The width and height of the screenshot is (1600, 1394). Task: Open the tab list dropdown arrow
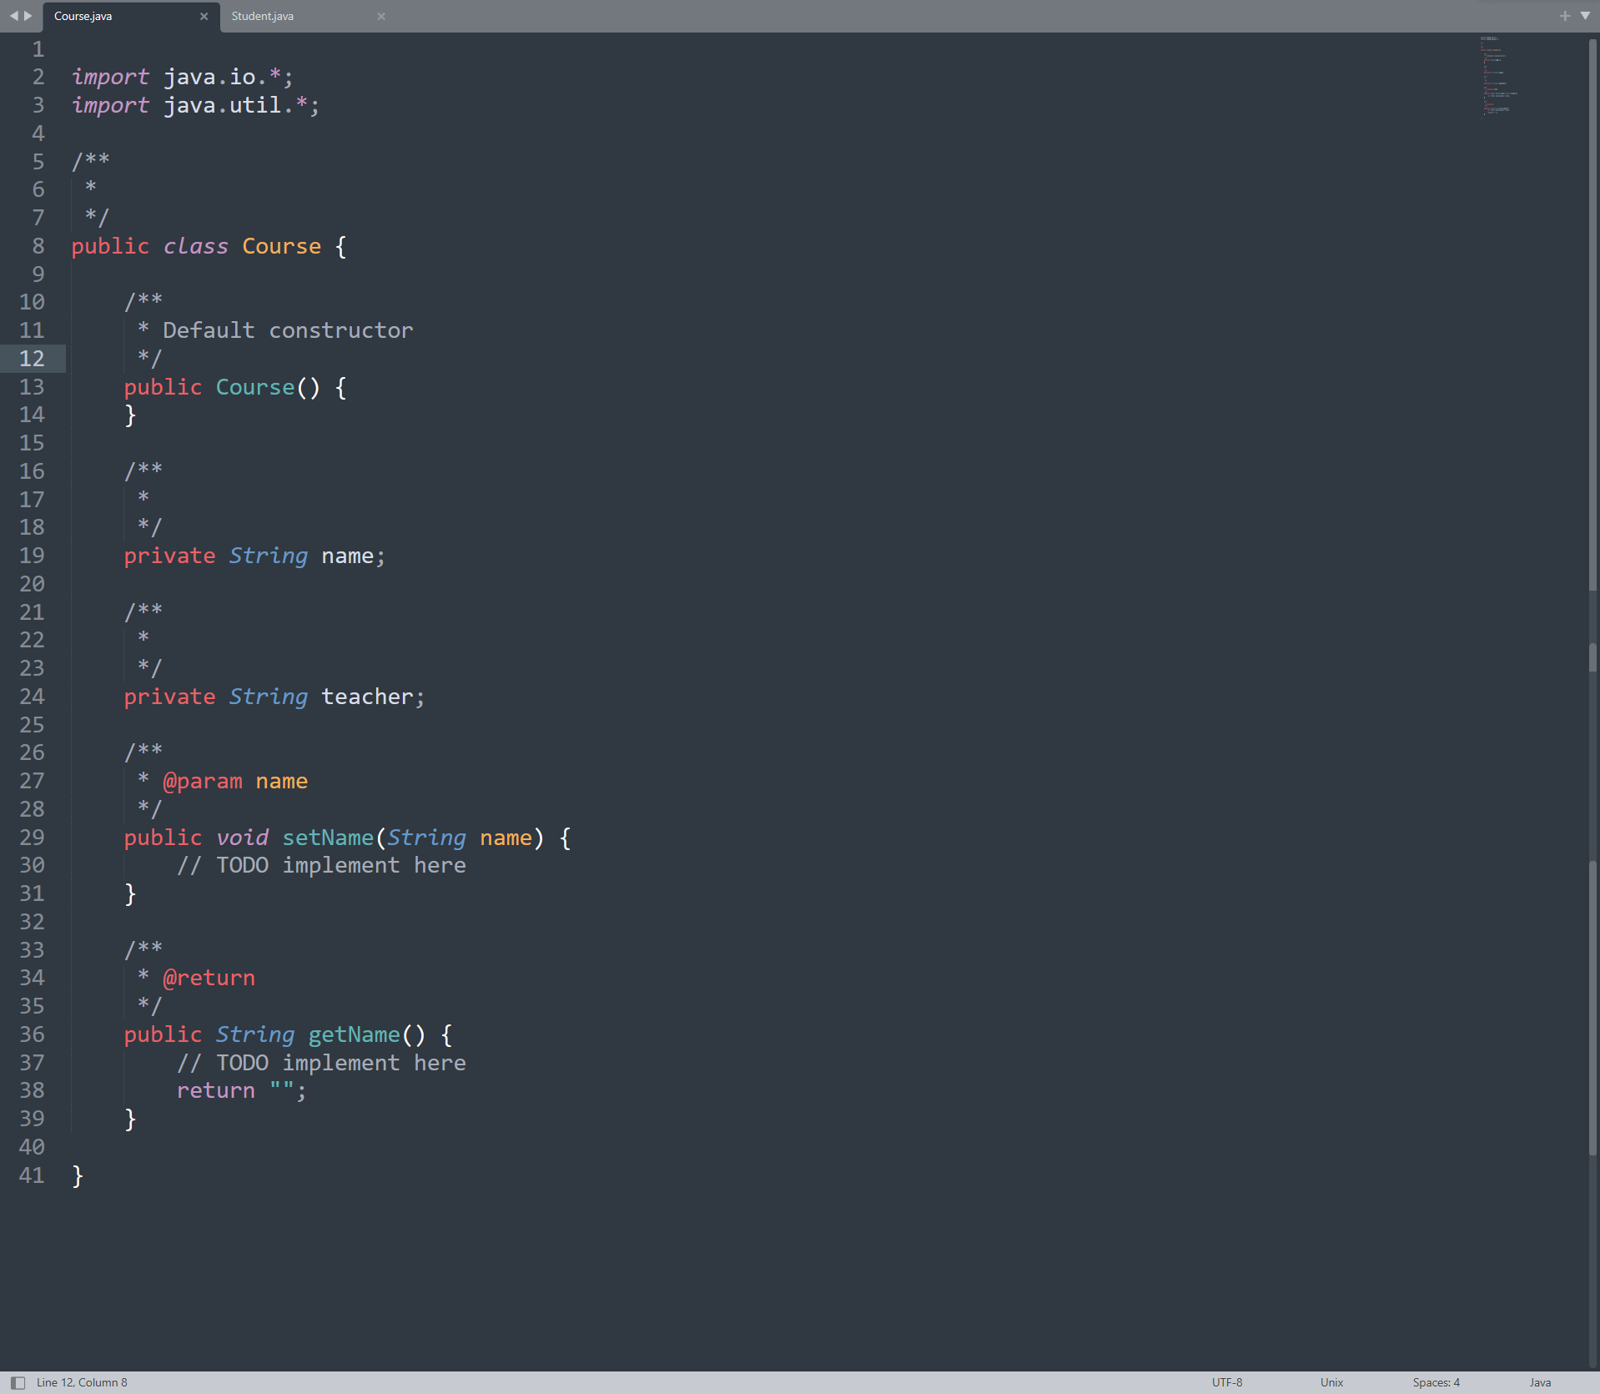pos(1585,16)
